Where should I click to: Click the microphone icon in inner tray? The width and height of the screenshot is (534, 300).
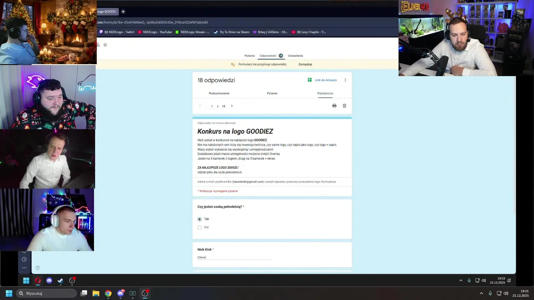coord(469,280)
